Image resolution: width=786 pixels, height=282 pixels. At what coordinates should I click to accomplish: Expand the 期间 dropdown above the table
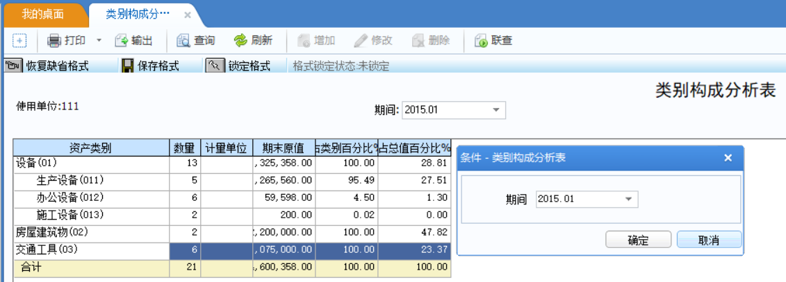point(496,110)
